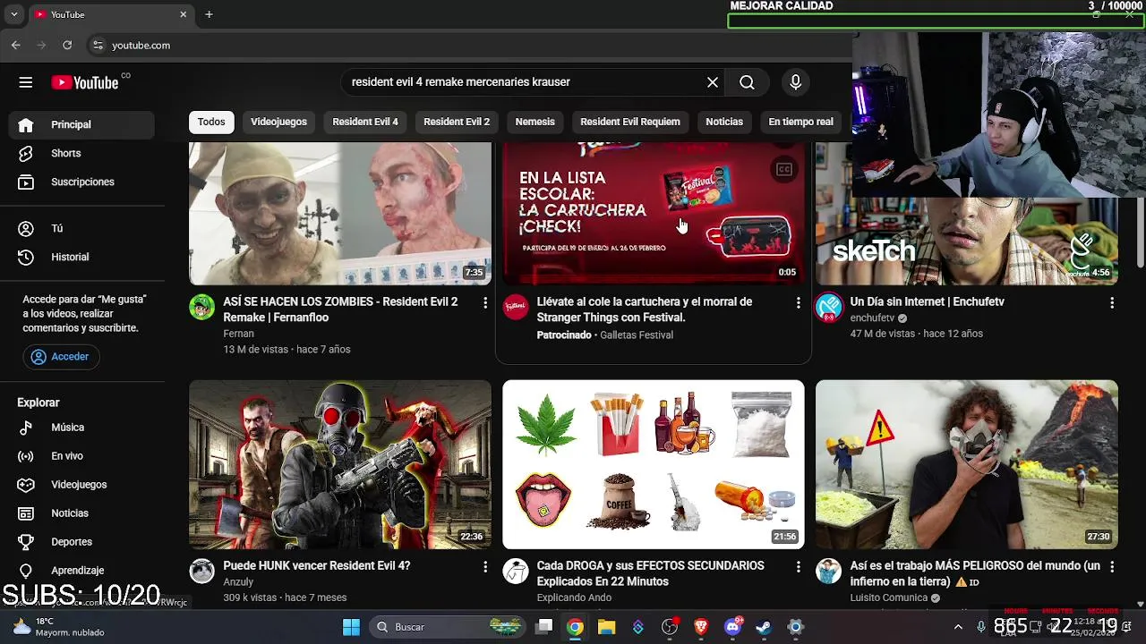Screen dimensions: 1146x644
Task: Open Galletas Festival channel avatar
Action: 516,308
